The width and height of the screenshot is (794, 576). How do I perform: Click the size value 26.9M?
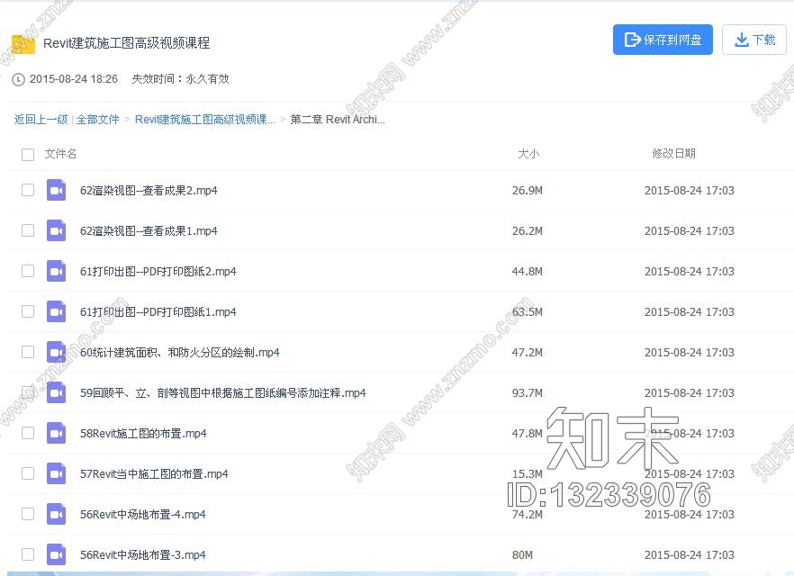(x=528, y=190)
